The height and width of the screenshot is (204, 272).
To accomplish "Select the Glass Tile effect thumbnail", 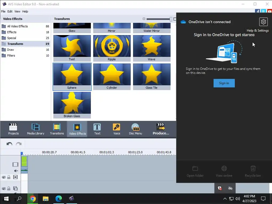I will [x=152, y=77].
